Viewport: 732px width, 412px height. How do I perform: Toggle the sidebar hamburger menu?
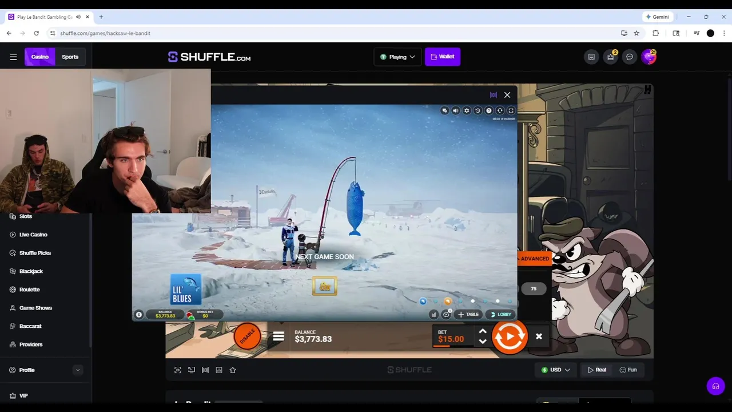(x=13, y=57)
